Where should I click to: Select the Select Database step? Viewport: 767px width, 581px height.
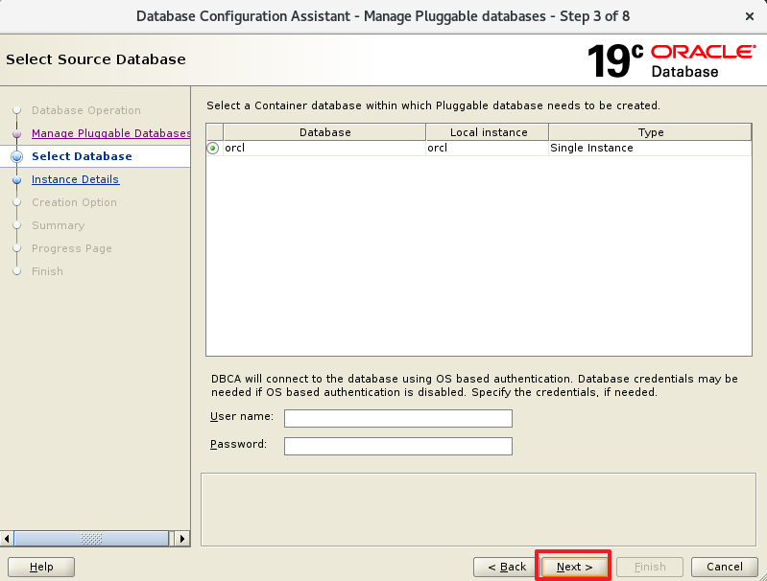pos(82,156)
